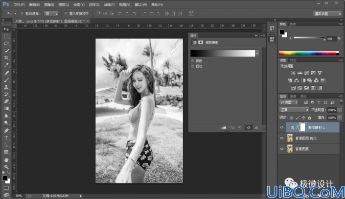Open the 图像(I) menu

pyautogui.click(x=49, y=4)
